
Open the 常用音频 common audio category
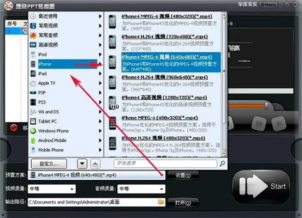[x=66, y=35]
